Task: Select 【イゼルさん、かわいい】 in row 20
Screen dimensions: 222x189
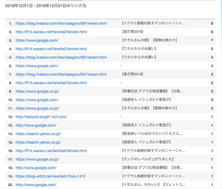Action: point(141,185)
